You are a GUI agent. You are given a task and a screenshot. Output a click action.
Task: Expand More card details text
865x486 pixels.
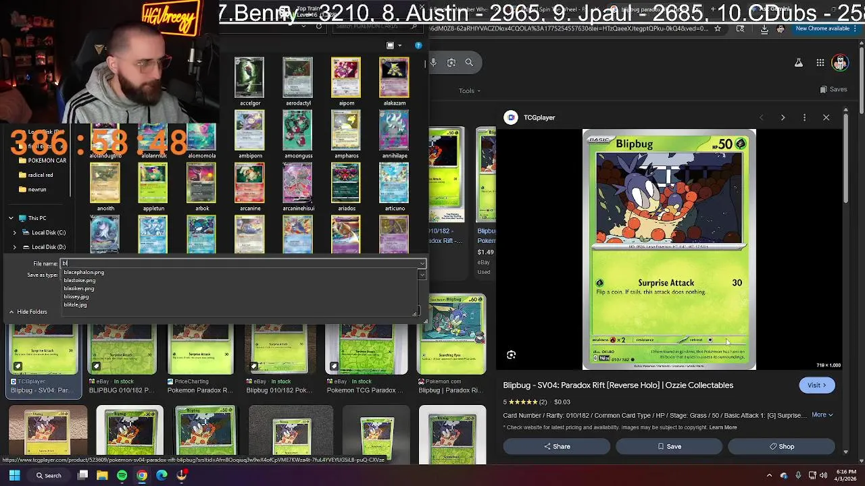coord(822,415)
